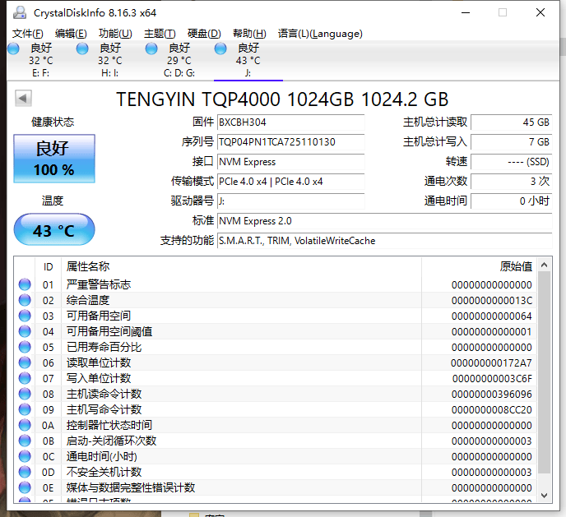Viewport: 566px width, 517px height.
Task: Select the 严重警告标志 attribute name
Action: tap(99, 284)
